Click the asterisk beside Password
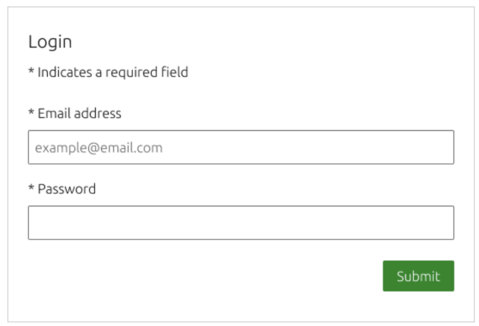Screen dimensions: 479x326 point(31,188)
